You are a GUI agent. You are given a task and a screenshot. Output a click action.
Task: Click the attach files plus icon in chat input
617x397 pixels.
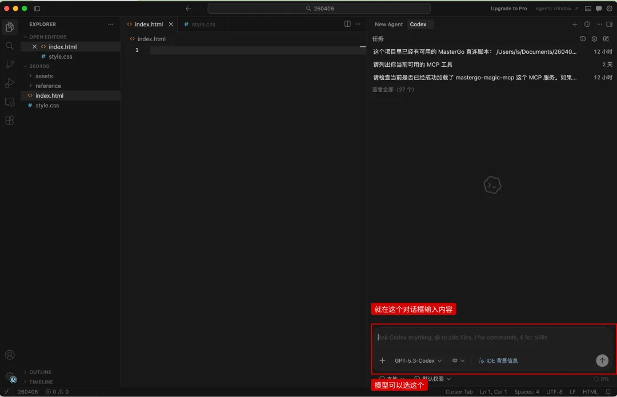click(x=383, y=360)
